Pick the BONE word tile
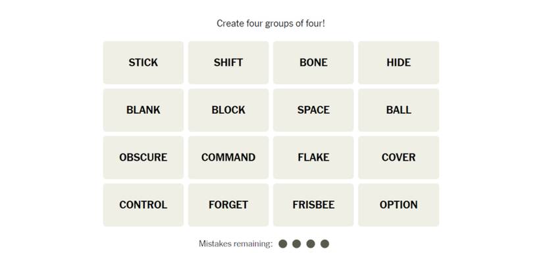543x272 pixels. 313,63
